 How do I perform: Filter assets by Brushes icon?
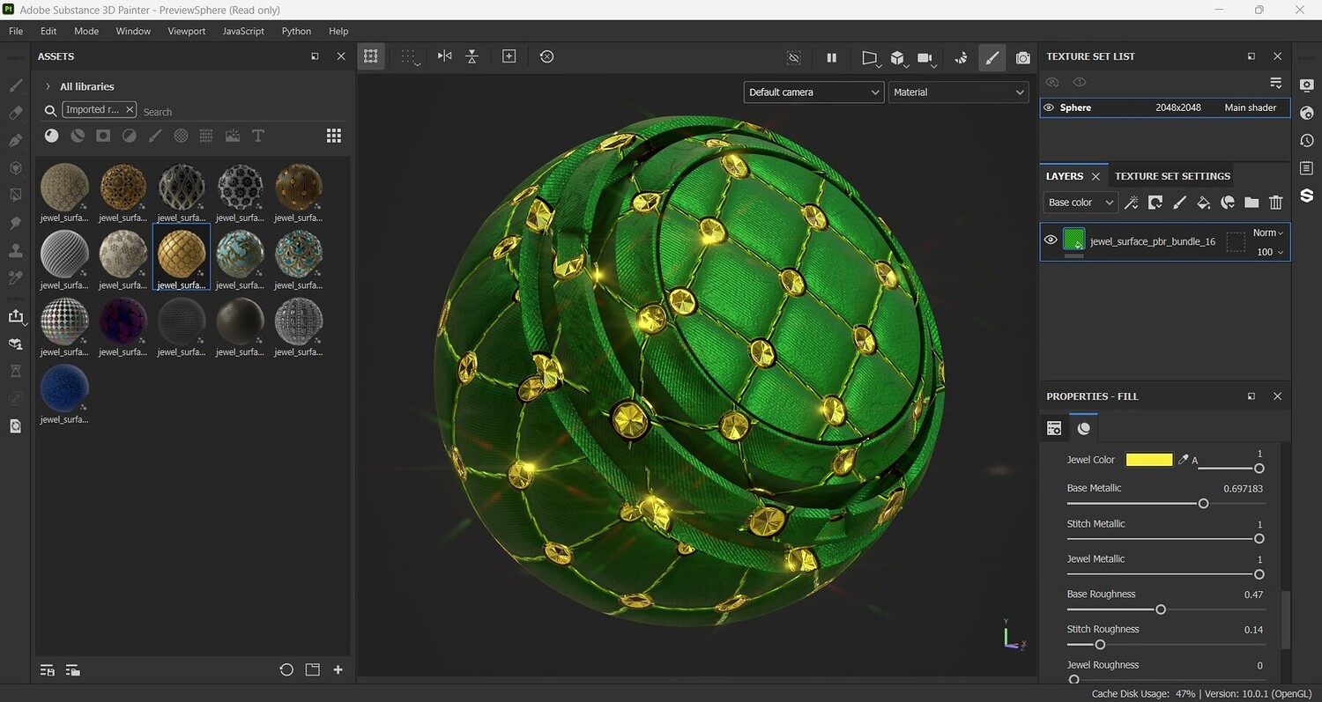(155, 136)
